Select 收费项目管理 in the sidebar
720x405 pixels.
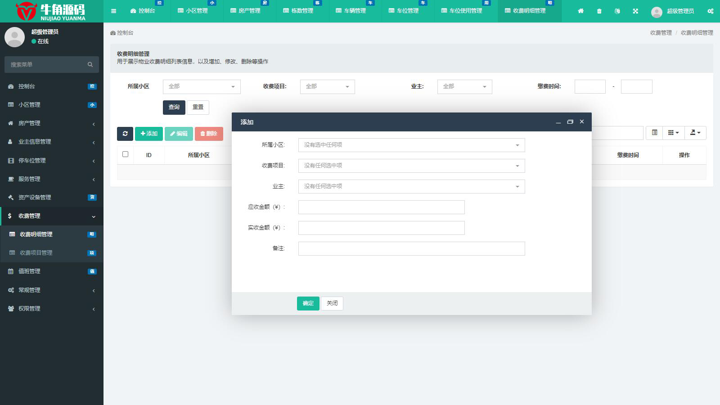point(52,253)
